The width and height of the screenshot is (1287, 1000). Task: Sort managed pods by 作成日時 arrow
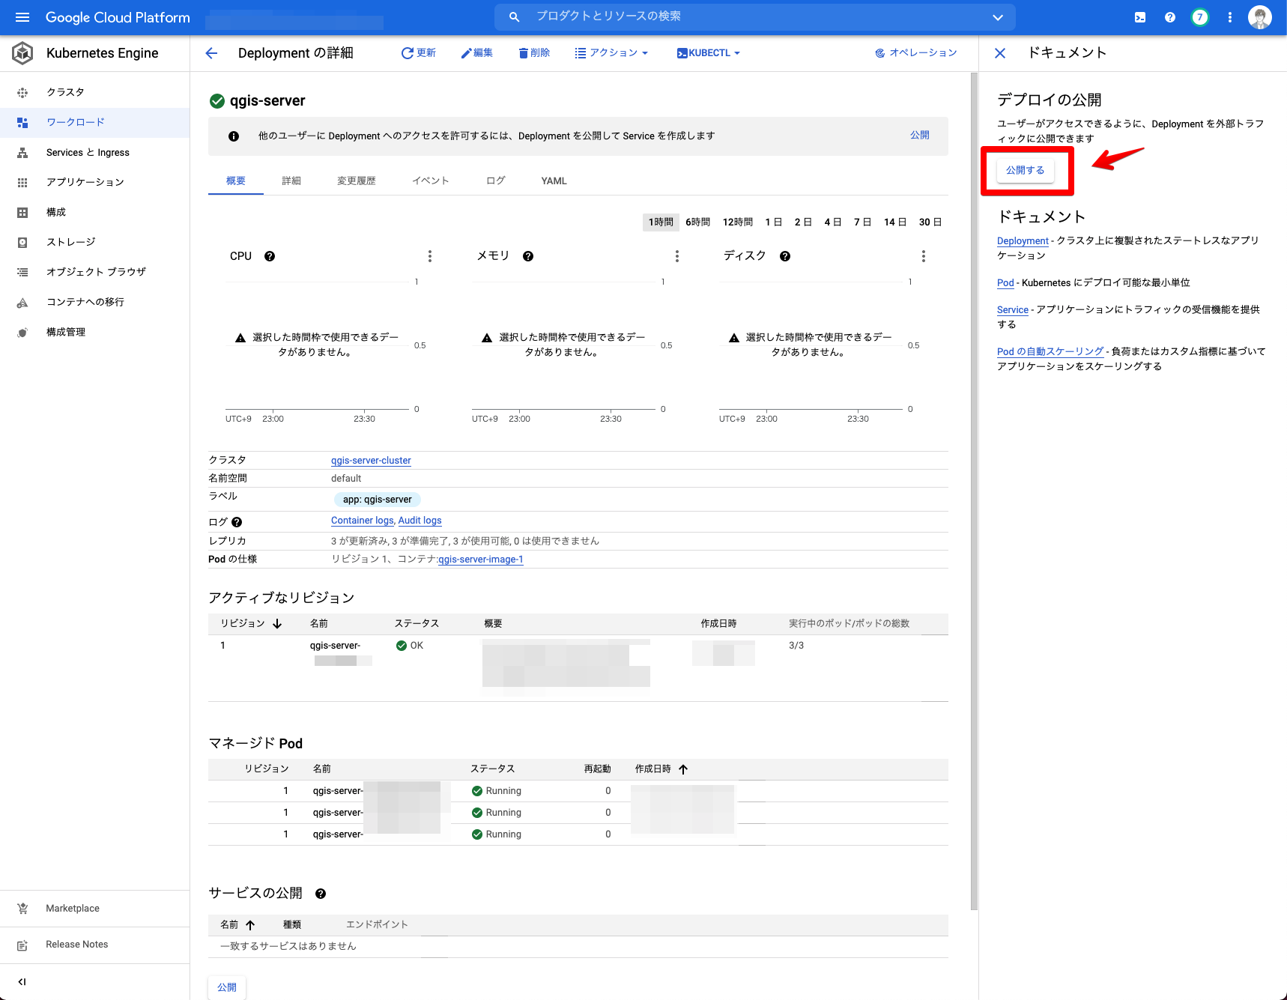(x=683, y=769)
